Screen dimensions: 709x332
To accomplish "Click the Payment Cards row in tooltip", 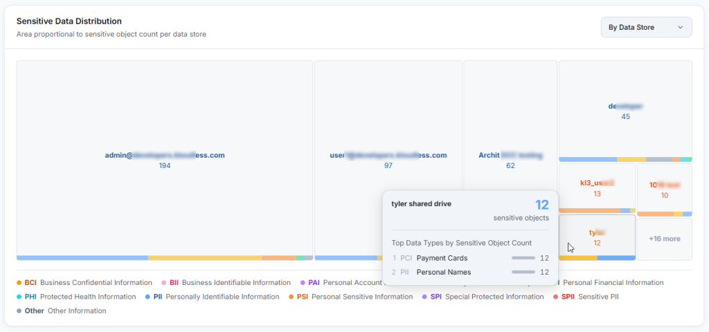I will (470, 259).
